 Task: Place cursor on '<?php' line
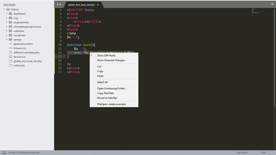click(x=72, y=33)
